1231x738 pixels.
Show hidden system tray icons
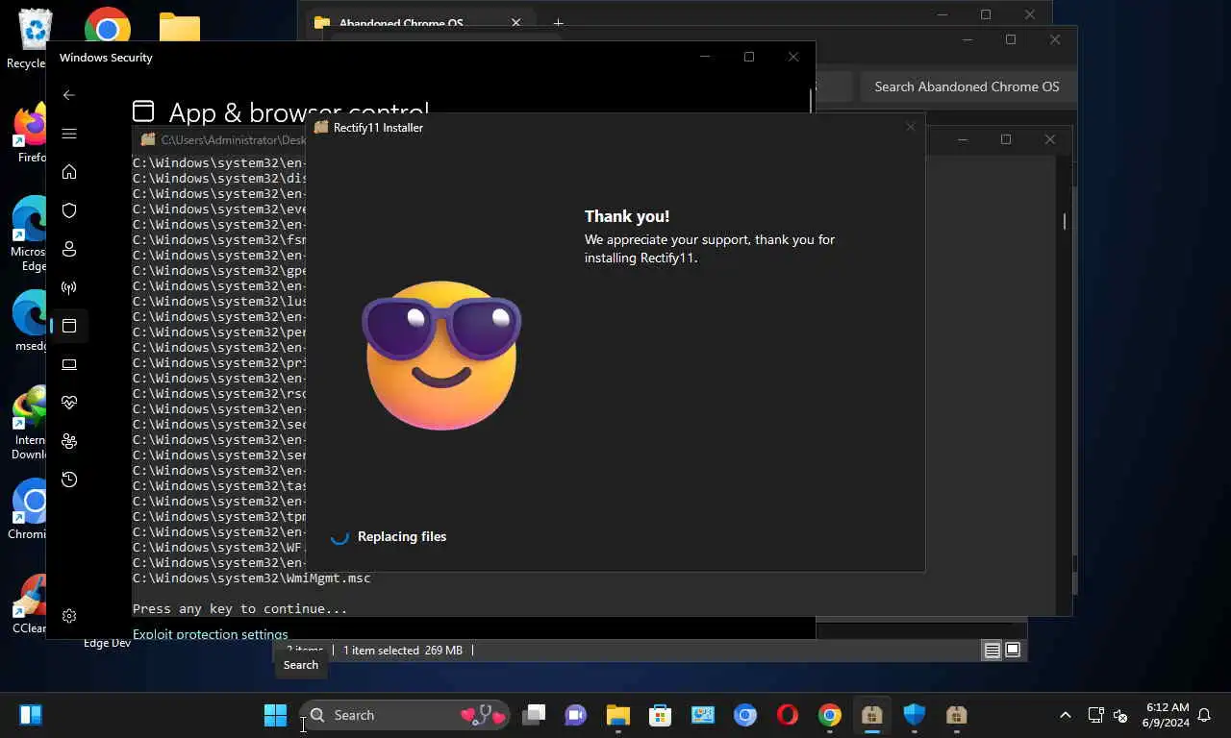[x=1066, y=715]
